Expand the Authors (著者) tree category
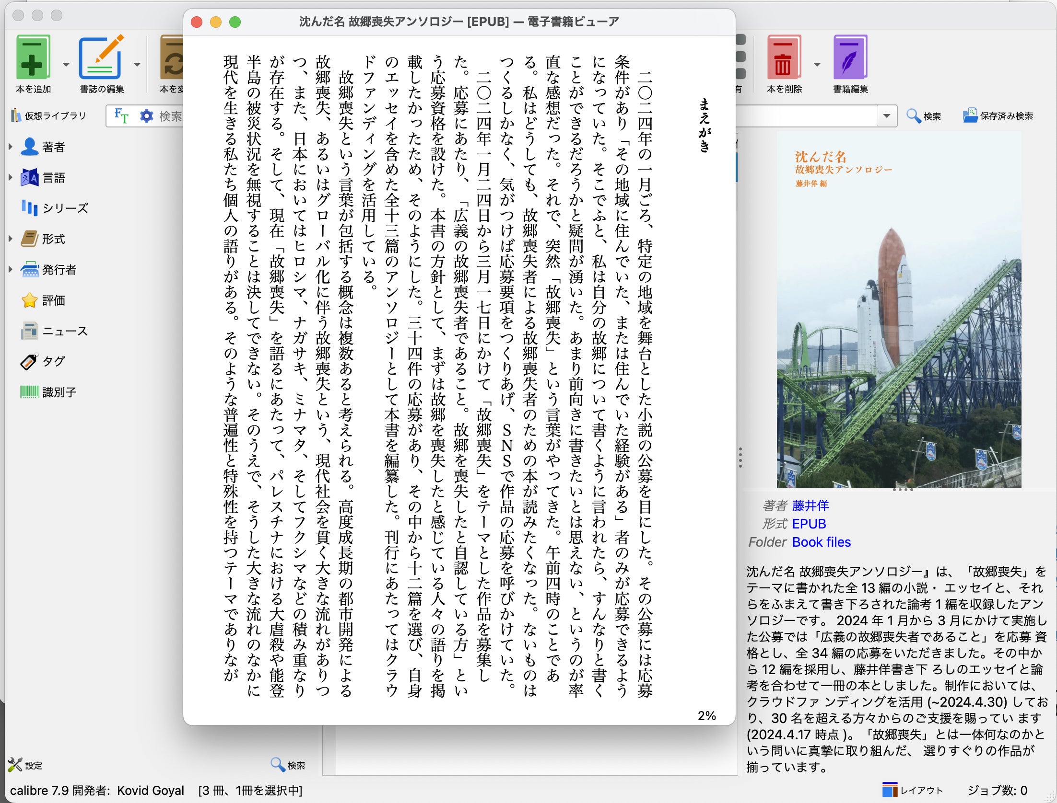Viewport: 1057px width, 803px height. coord(11,147)
